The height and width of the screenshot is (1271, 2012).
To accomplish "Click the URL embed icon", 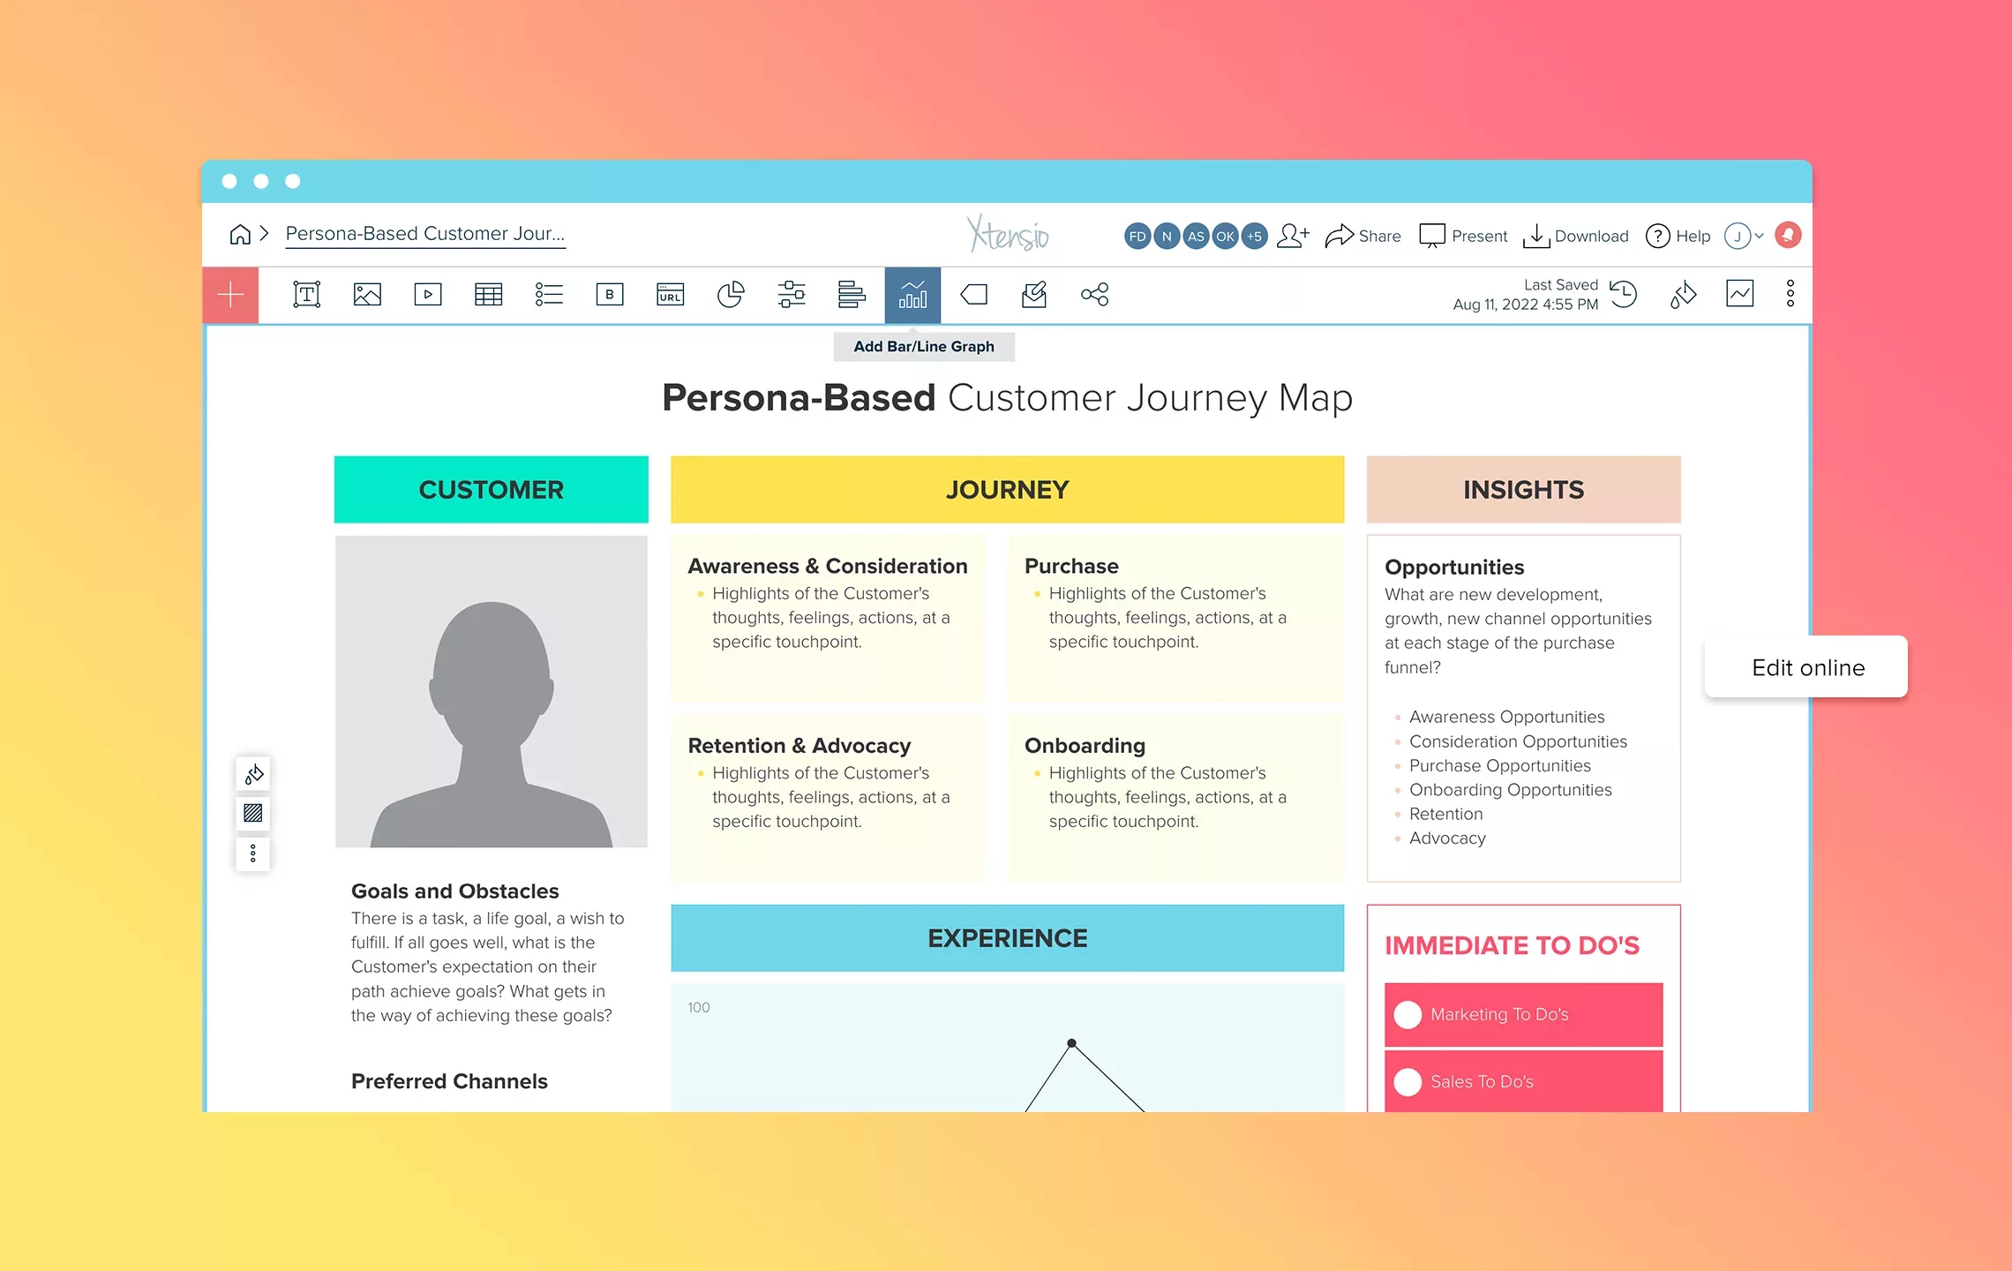I will [x=671, y=295].
